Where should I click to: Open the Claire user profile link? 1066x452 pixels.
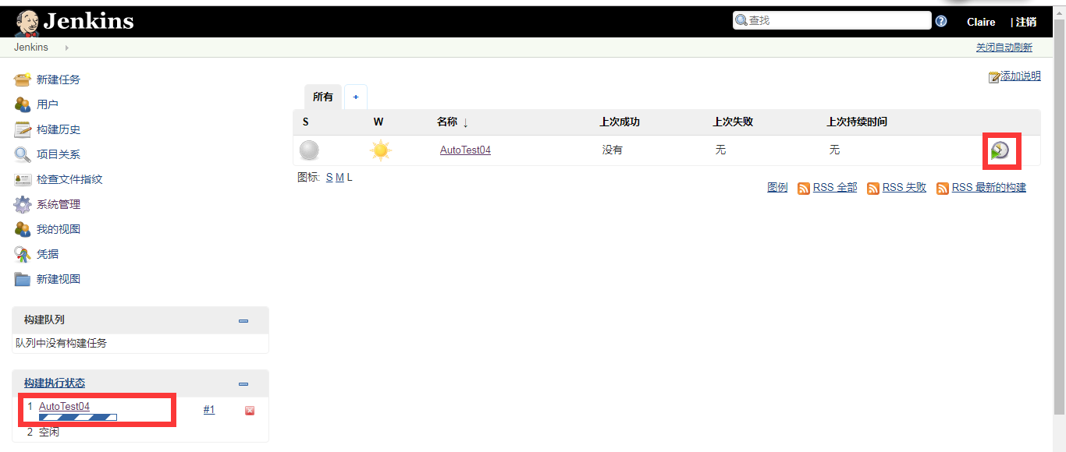pyautogui.click(x=981, y=22)
